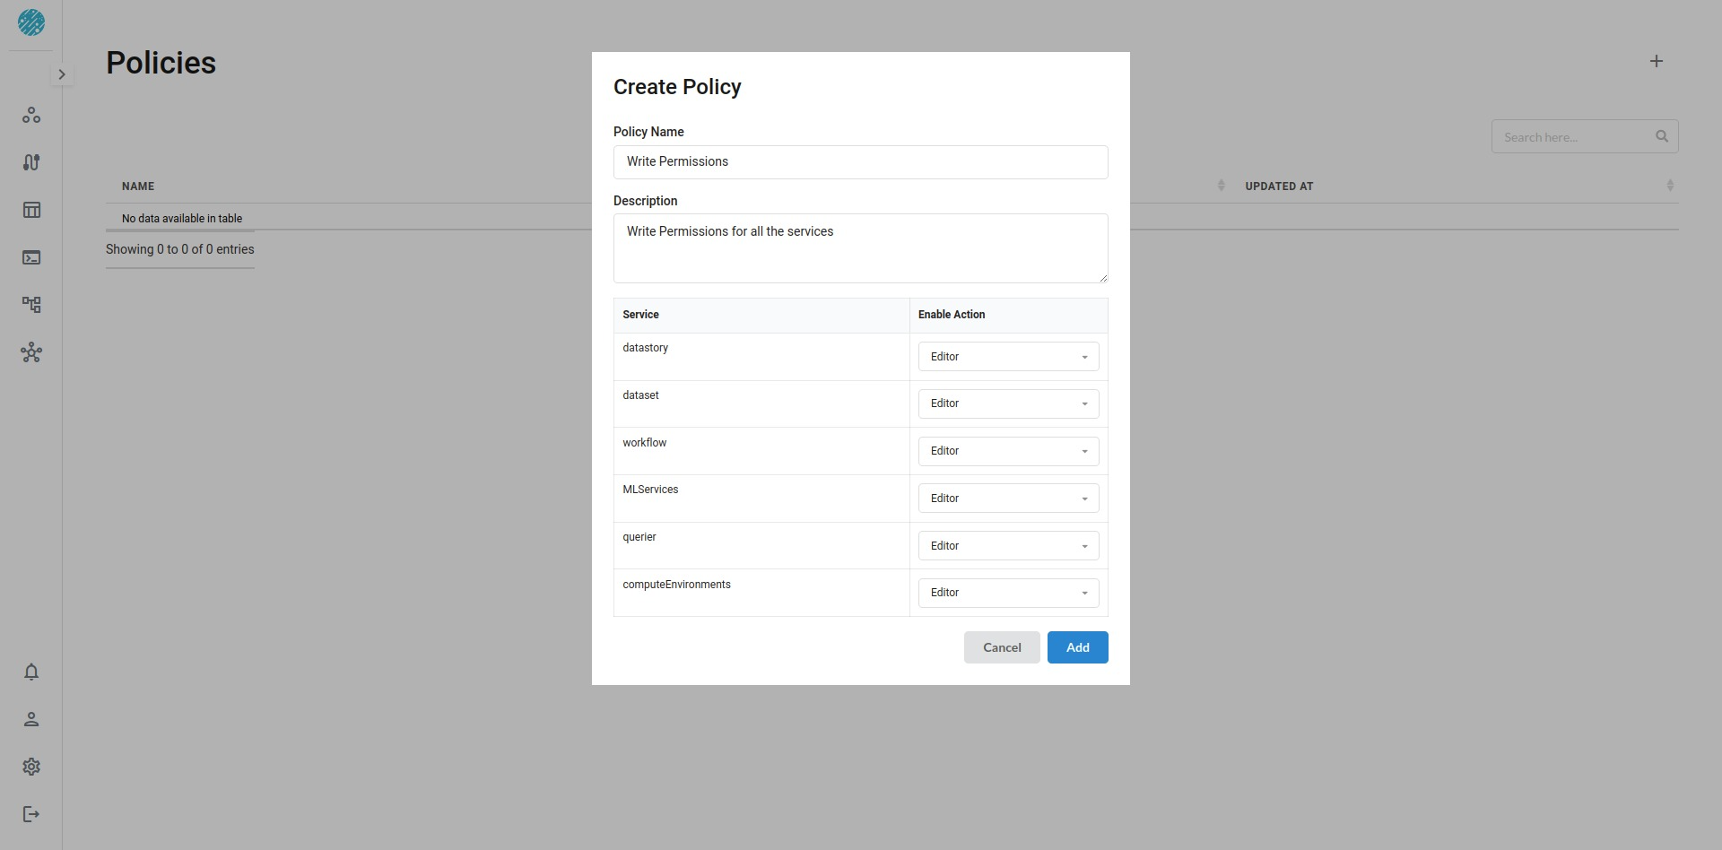Open the computeEnvironments Enable Action dropdown
Screen dimensions: 1722x850
1009,593
